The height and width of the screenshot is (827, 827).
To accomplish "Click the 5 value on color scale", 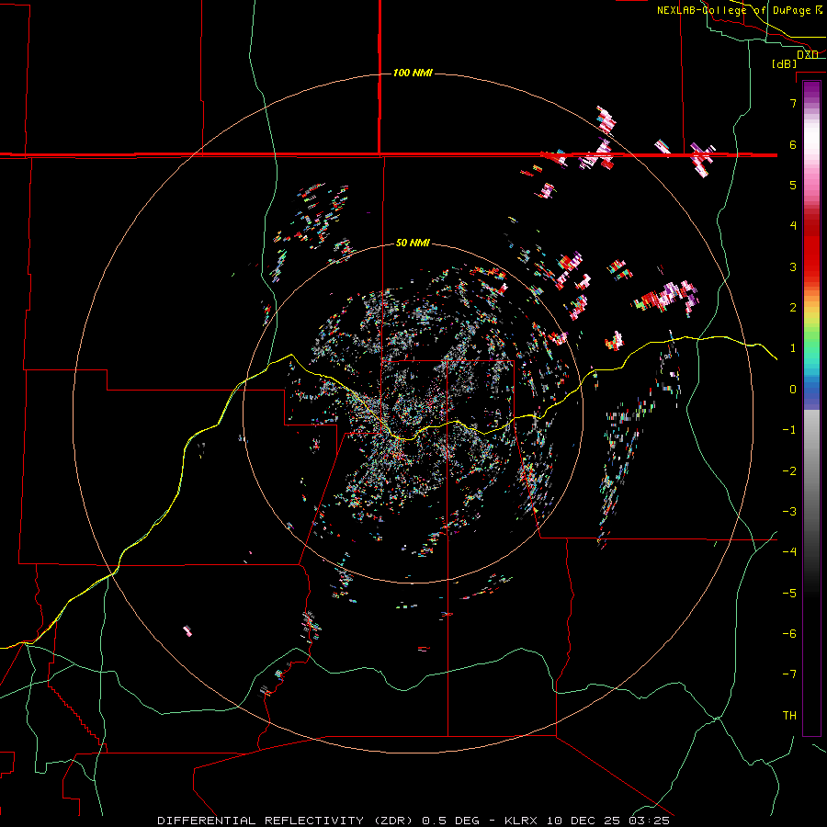I will tap(793, 185).
